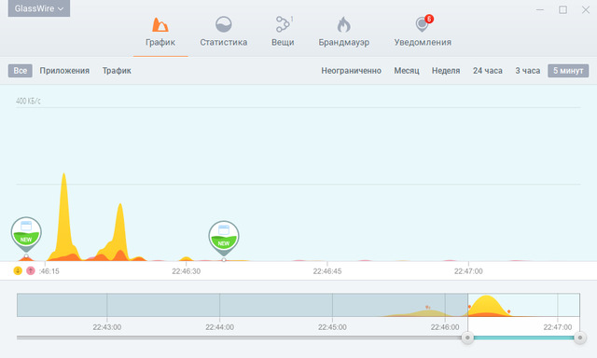This screenshot has height=358, width=597.
Task: Click the NEW app marker near 22:46:30
Action: point(224,238)
